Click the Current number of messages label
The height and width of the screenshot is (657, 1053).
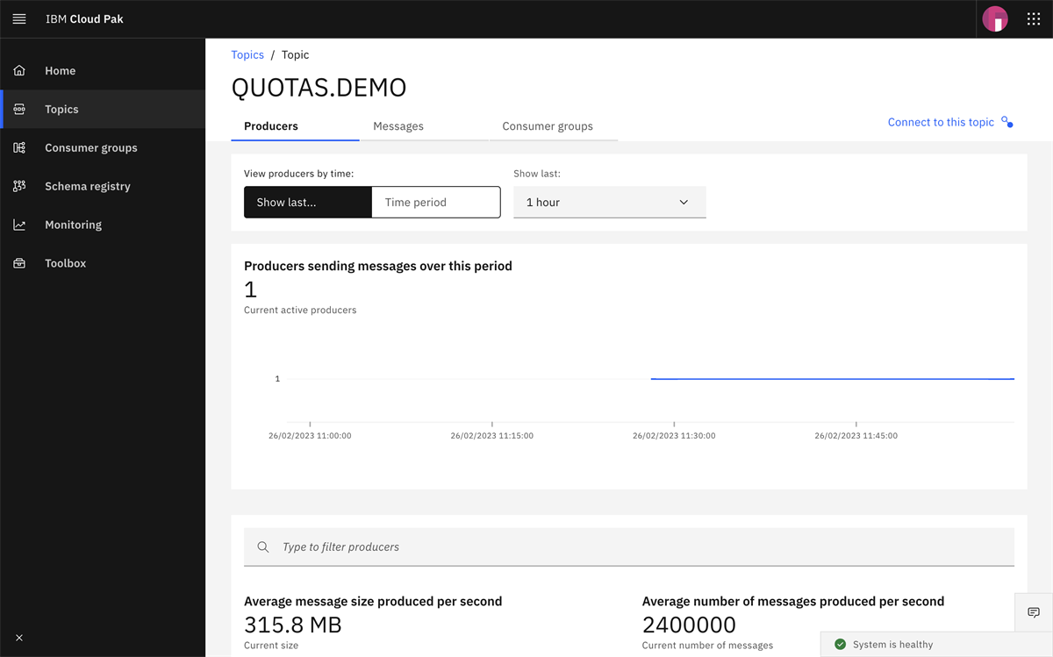(707, 646)
